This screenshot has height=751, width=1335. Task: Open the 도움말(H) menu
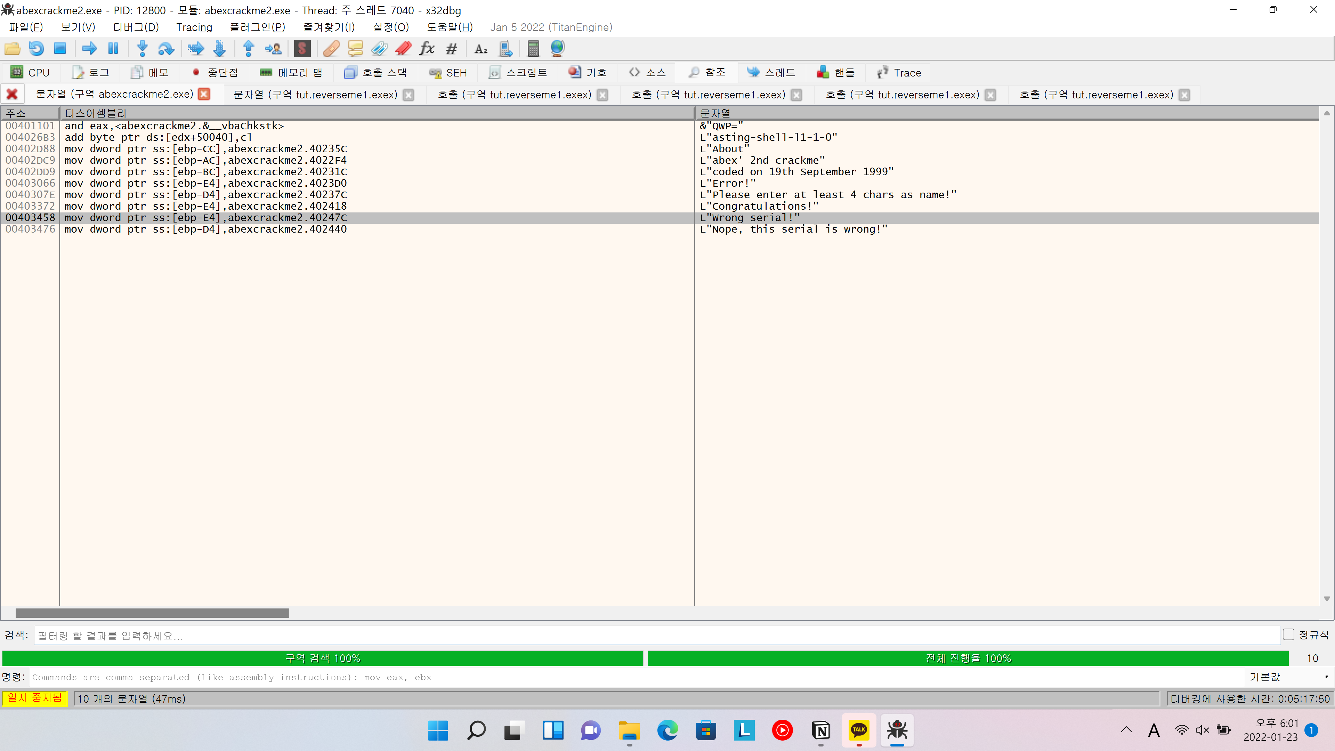(450, 27)
